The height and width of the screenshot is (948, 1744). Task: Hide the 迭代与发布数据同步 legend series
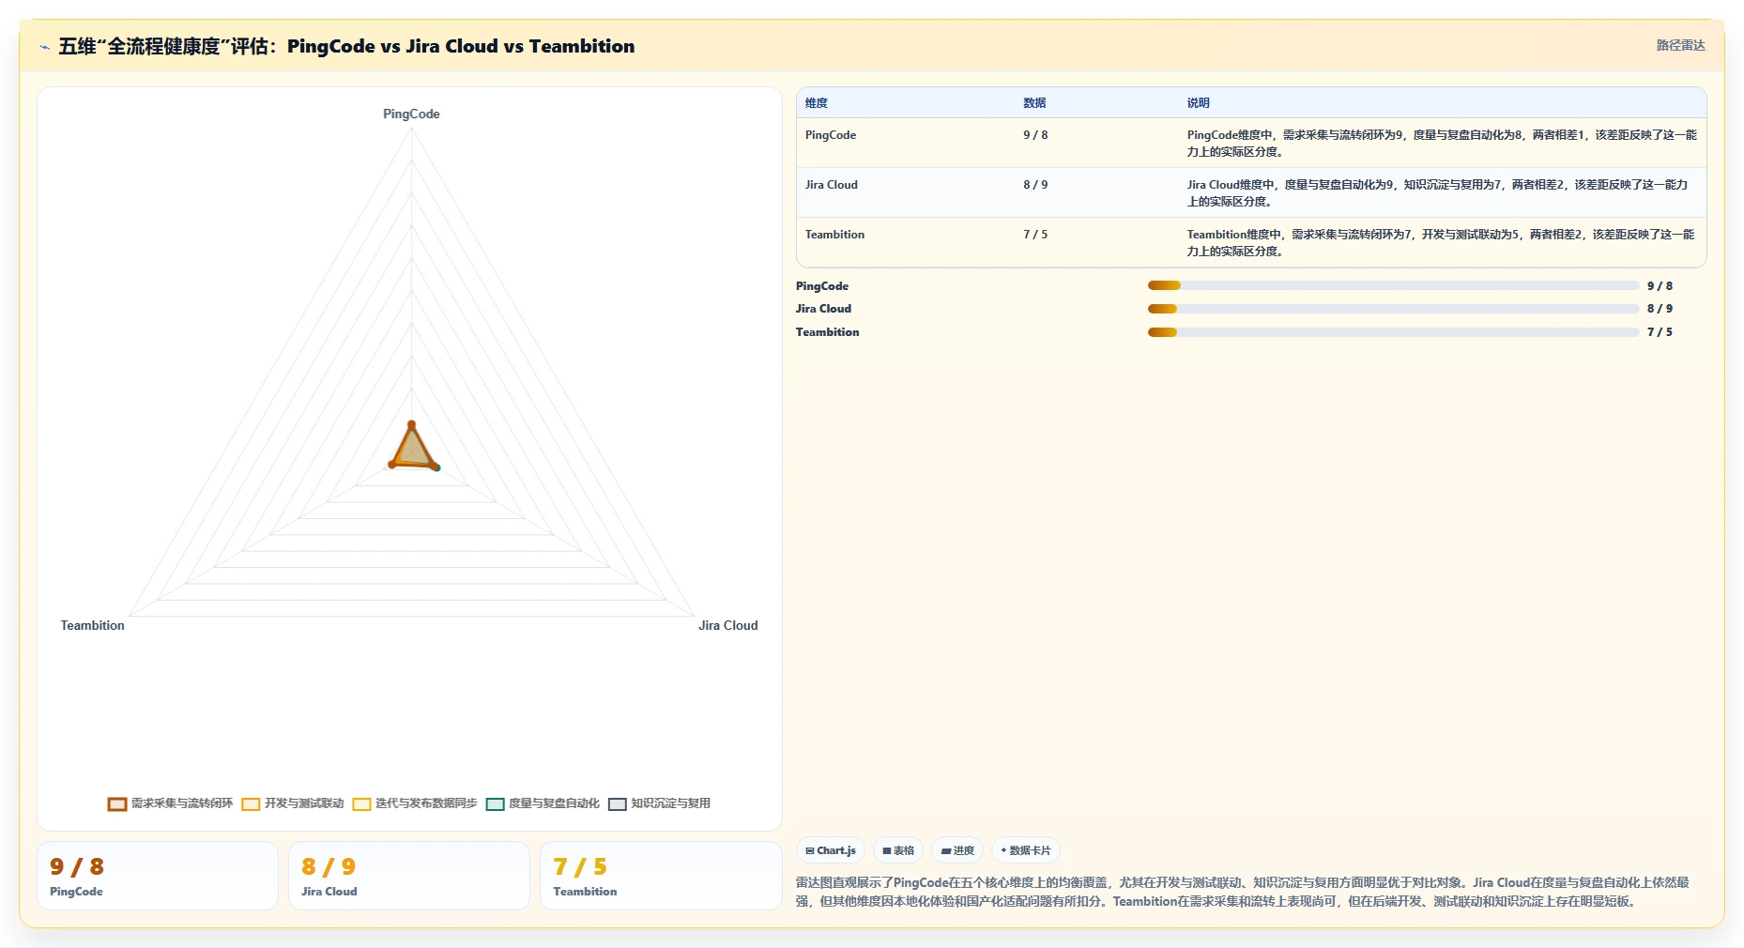[x=415, y=803]
